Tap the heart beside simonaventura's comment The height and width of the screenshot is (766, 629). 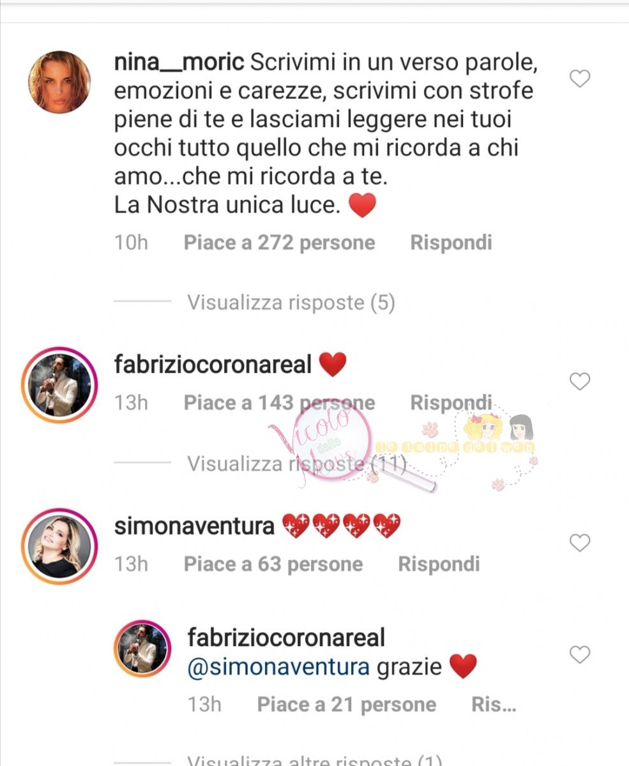(x=579, y=543)
